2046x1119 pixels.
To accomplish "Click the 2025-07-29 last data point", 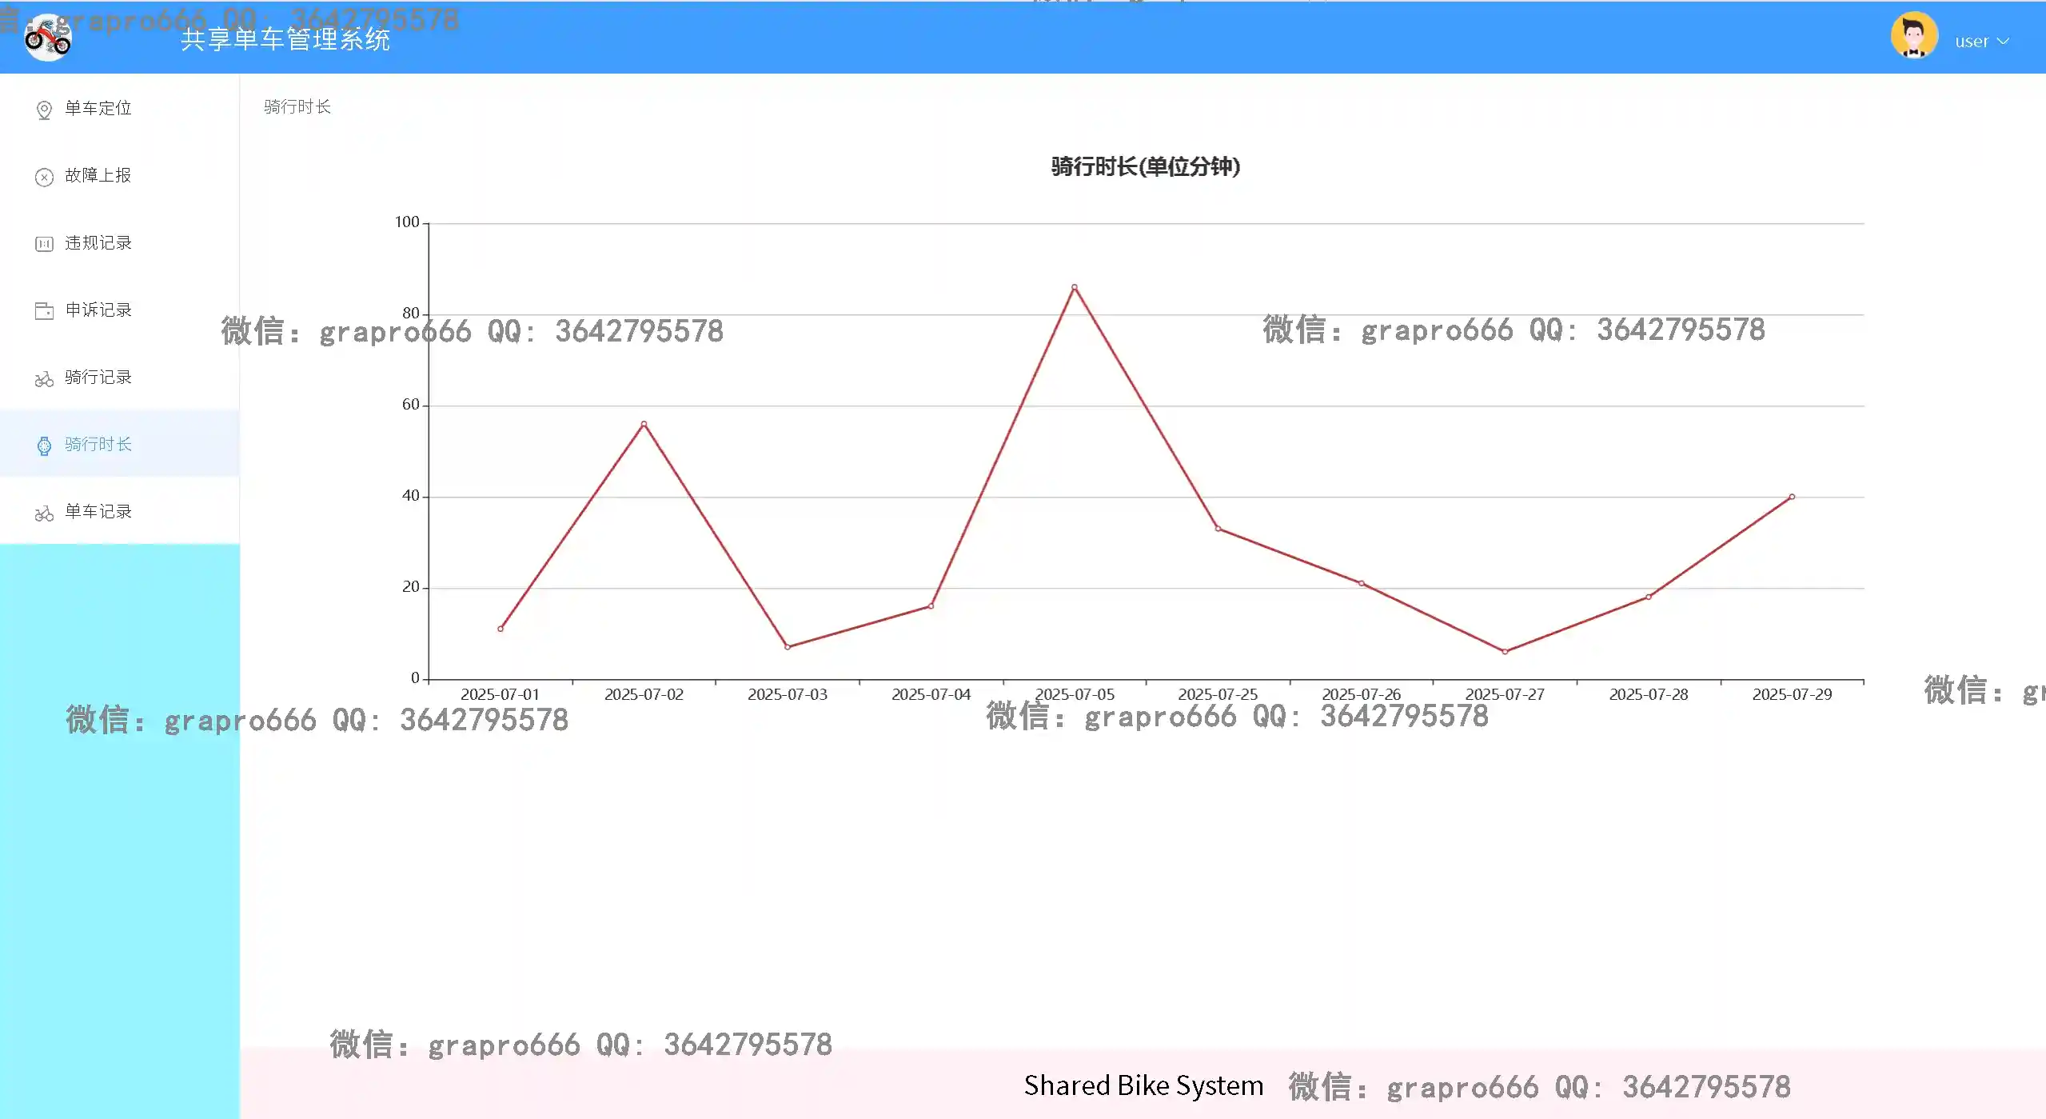I will point(1792,497).
